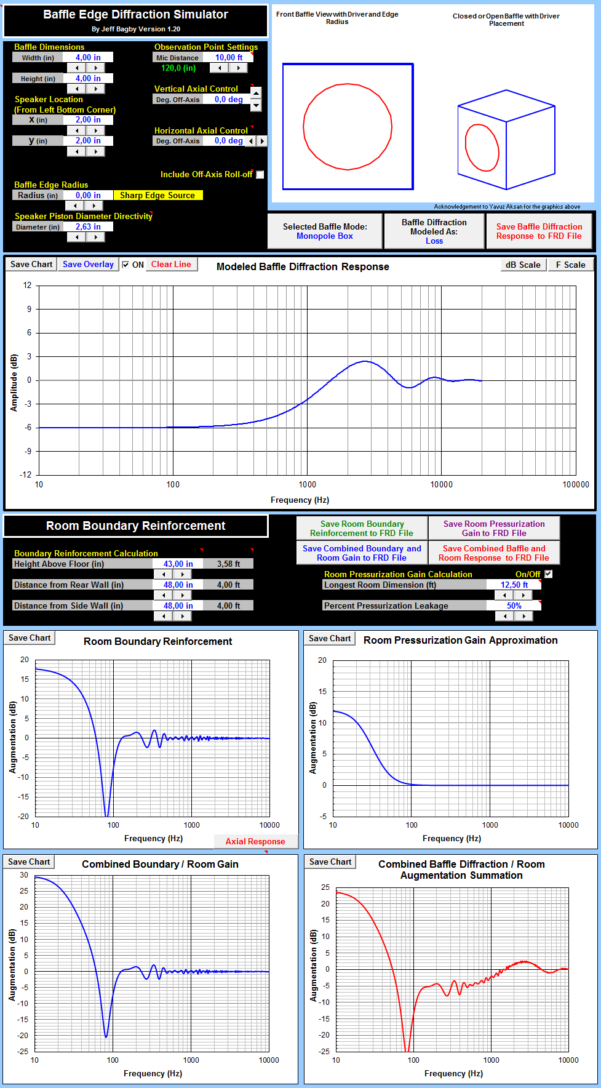Decrease Height Above Floor with left arrow
This screenshot has height=1088, width=601.
pos(164,574)
